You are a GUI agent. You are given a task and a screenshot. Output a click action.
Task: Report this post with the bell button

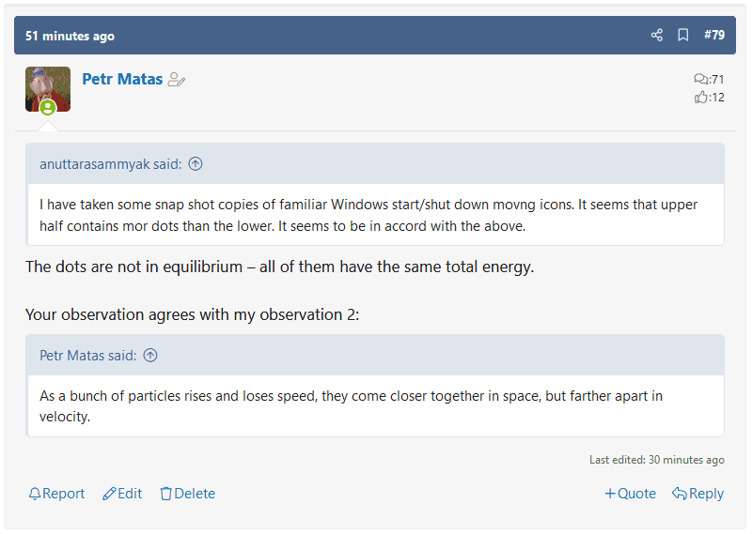[56, 494]
